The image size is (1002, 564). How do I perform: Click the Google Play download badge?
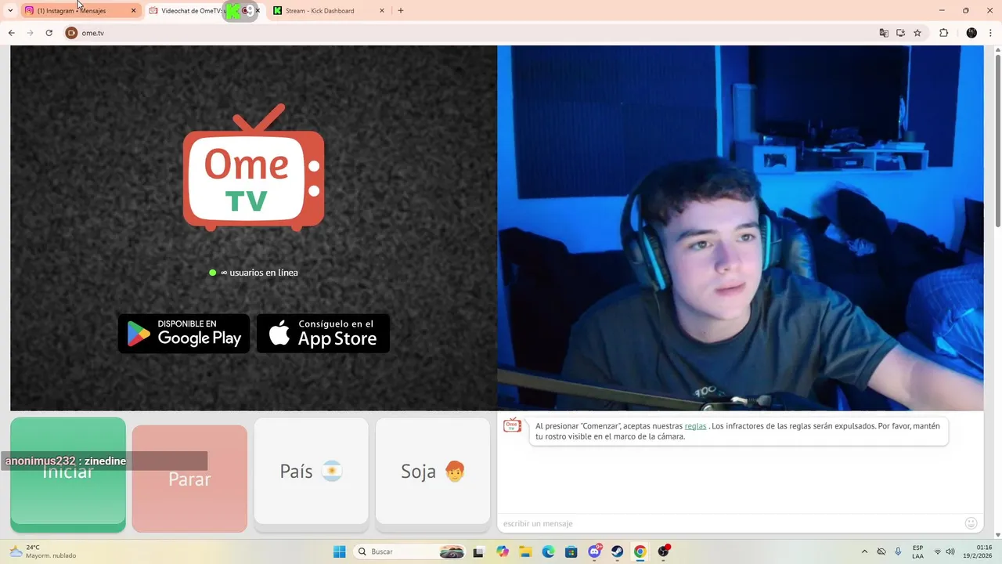184,334
